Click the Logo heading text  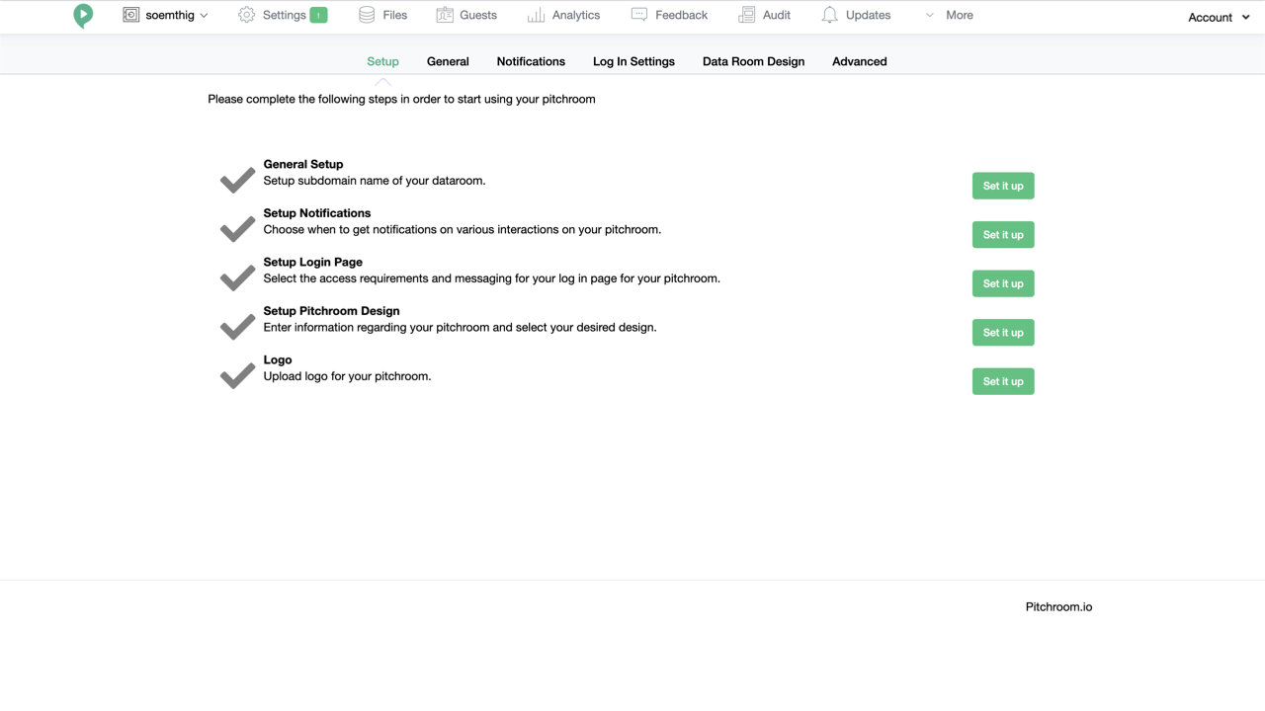278,359
